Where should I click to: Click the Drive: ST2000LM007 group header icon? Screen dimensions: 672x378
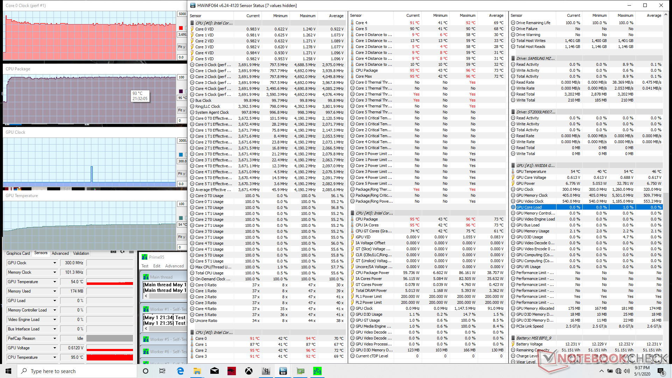coord(513,112)
